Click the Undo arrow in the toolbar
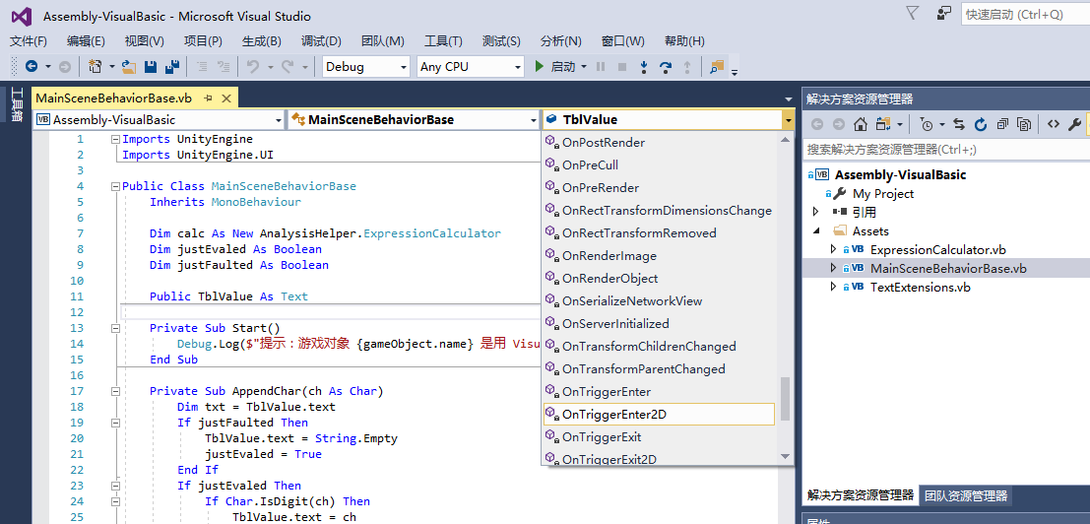The width and height of the screenshot is (1090, 524). pos(252,67)
